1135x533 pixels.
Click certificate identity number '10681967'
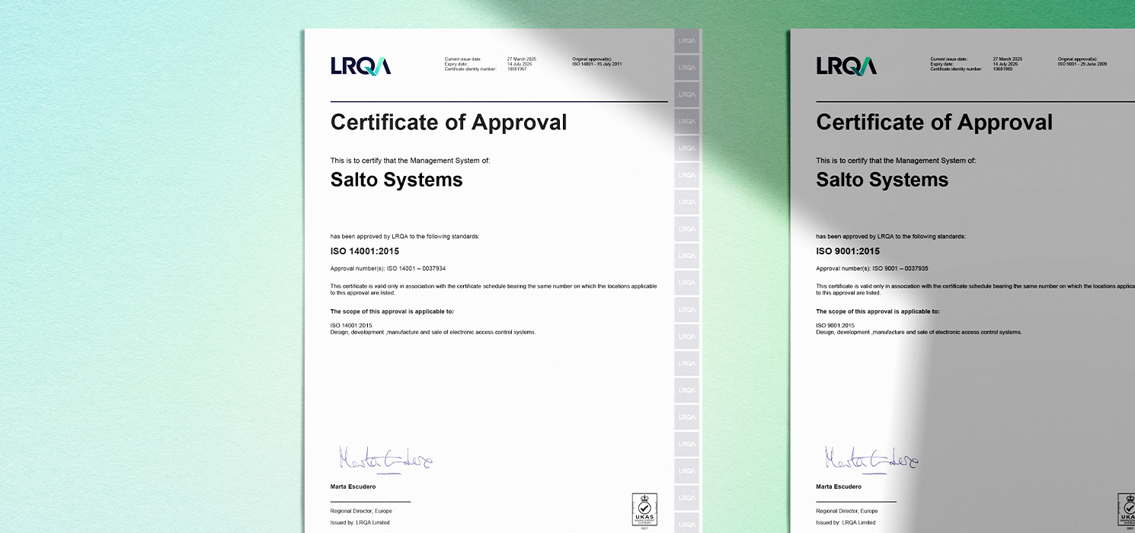tap(516, 69)
